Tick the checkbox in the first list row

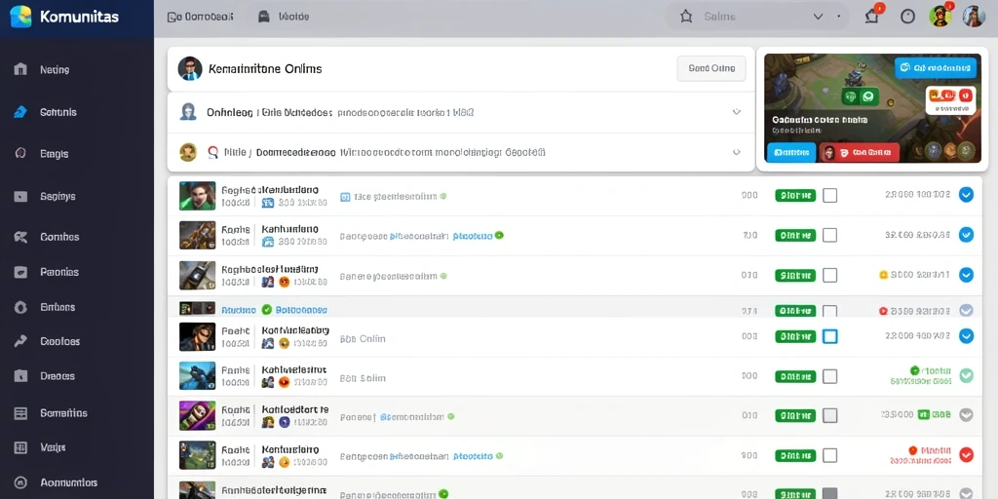point(830,195)
